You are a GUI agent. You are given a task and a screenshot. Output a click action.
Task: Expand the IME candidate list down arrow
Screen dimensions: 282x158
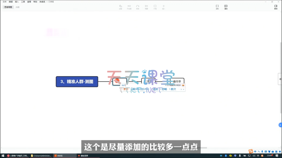click(183, 89)
